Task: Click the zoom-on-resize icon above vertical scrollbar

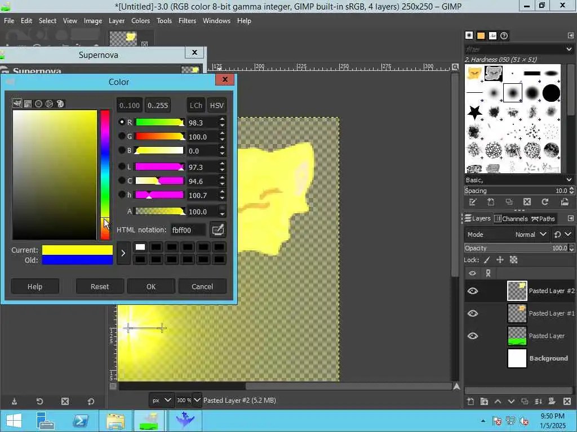Action: 455,67
